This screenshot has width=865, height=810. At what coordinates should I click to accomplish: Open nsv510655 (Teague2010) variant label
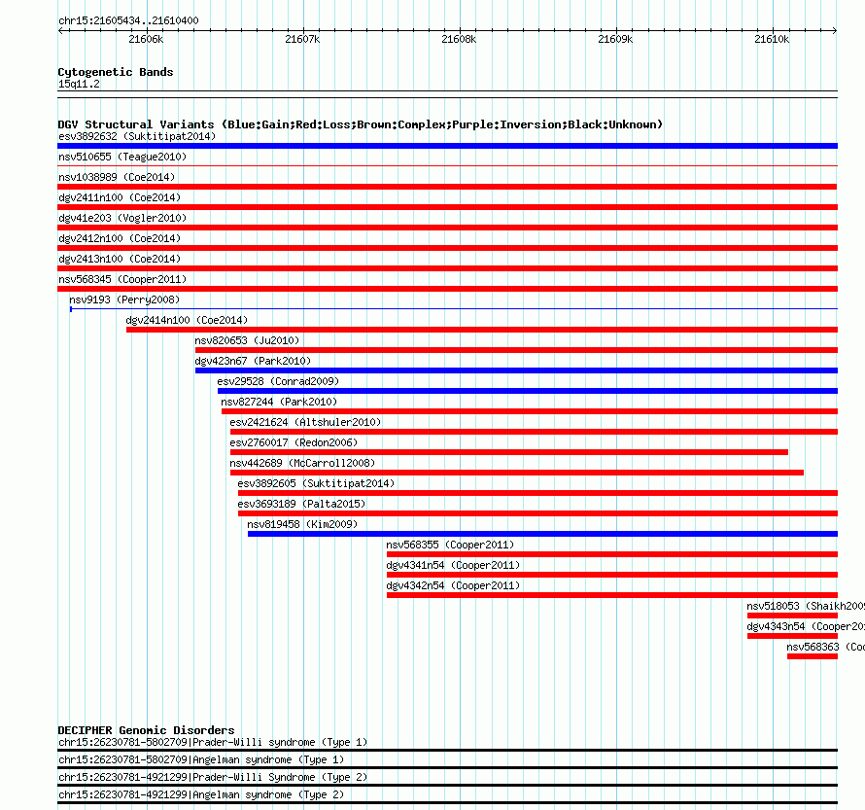tap(122, 157)
